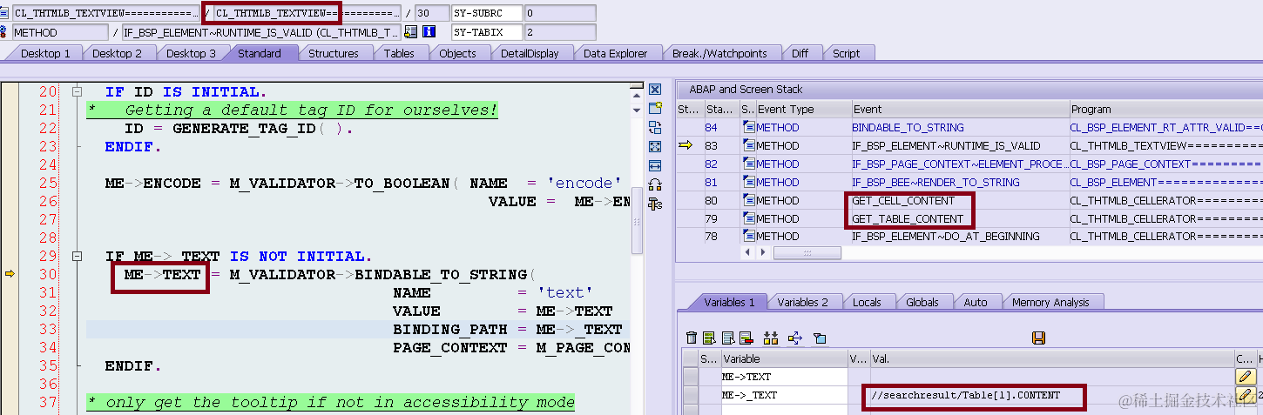Click the method icon in stack row 80

point(749,200)
